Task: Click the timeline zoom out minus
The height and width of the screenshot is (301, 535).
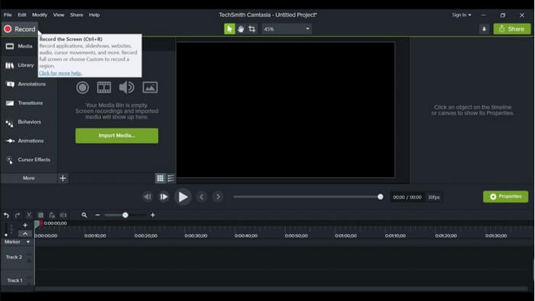Action: coord(98,215)
